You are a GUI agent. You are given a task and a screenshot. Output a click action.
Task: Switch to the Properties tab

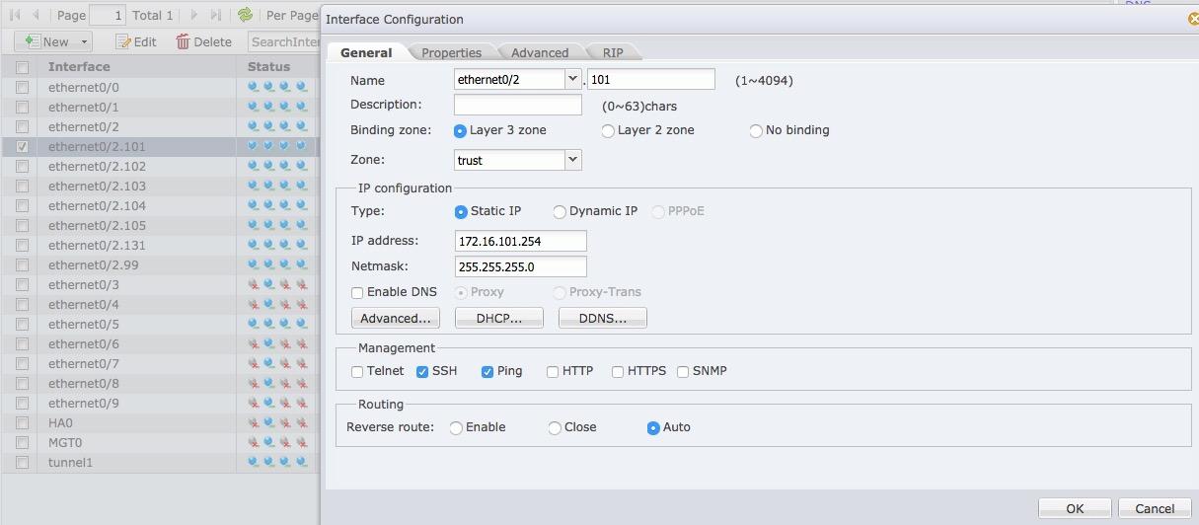[x=451, y=52]
